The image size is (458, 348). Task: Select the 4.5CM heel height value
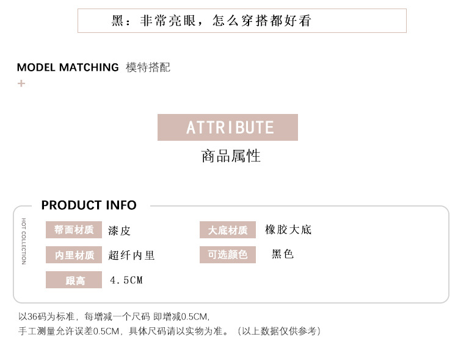coord(126,280)
